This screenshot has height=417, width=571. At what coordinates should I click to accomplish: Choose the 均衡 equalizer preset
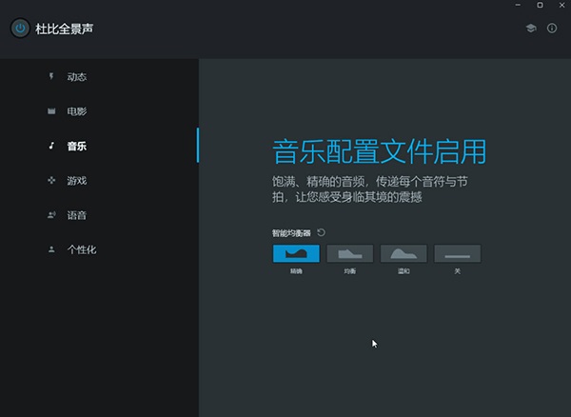click(x=350, y=253)
